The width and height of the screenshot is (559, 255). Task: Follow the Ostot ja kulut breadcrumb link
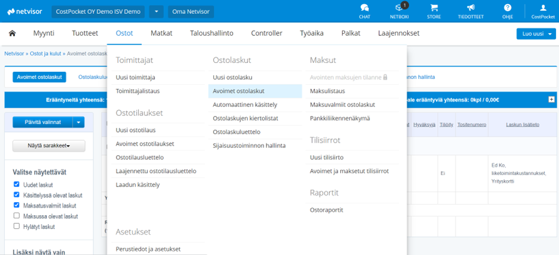click(46, 53)
